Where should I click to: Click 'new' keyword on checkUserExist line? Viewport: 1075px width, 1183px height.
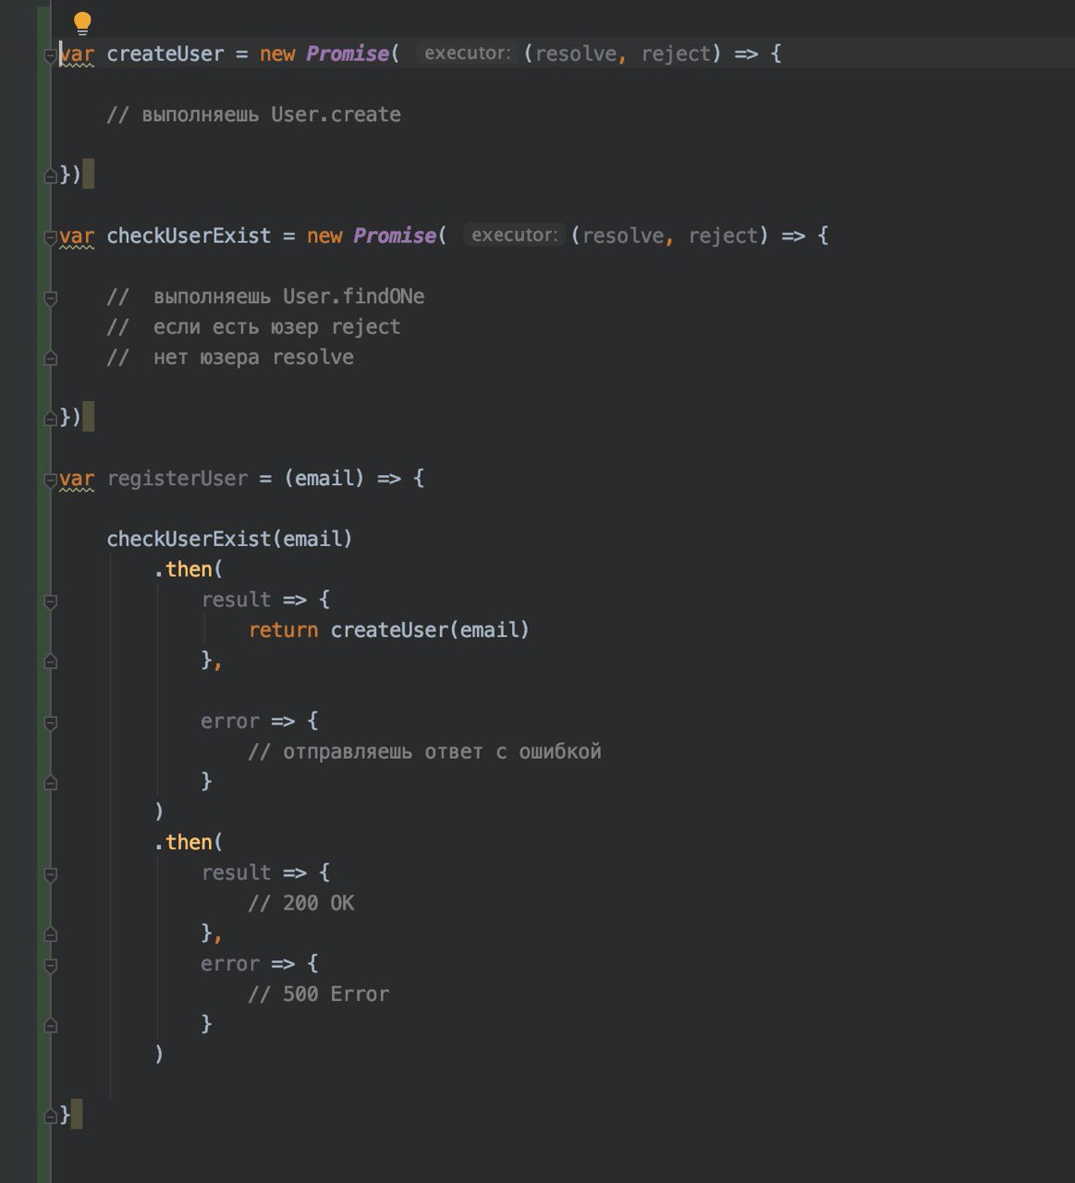click(324, 236)
